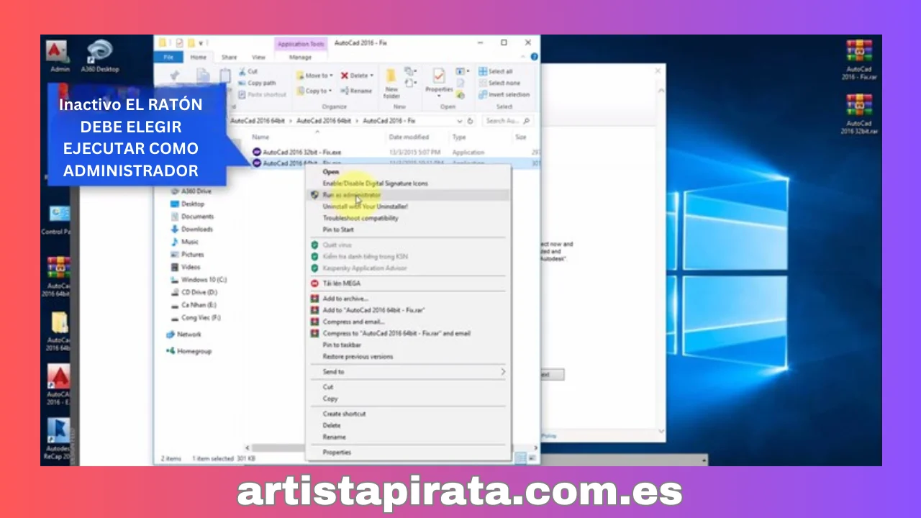The image size is (921, 518).
Task: Open Control Panel desktop icon
Action: pyautogui.click(x=58, y=219)
